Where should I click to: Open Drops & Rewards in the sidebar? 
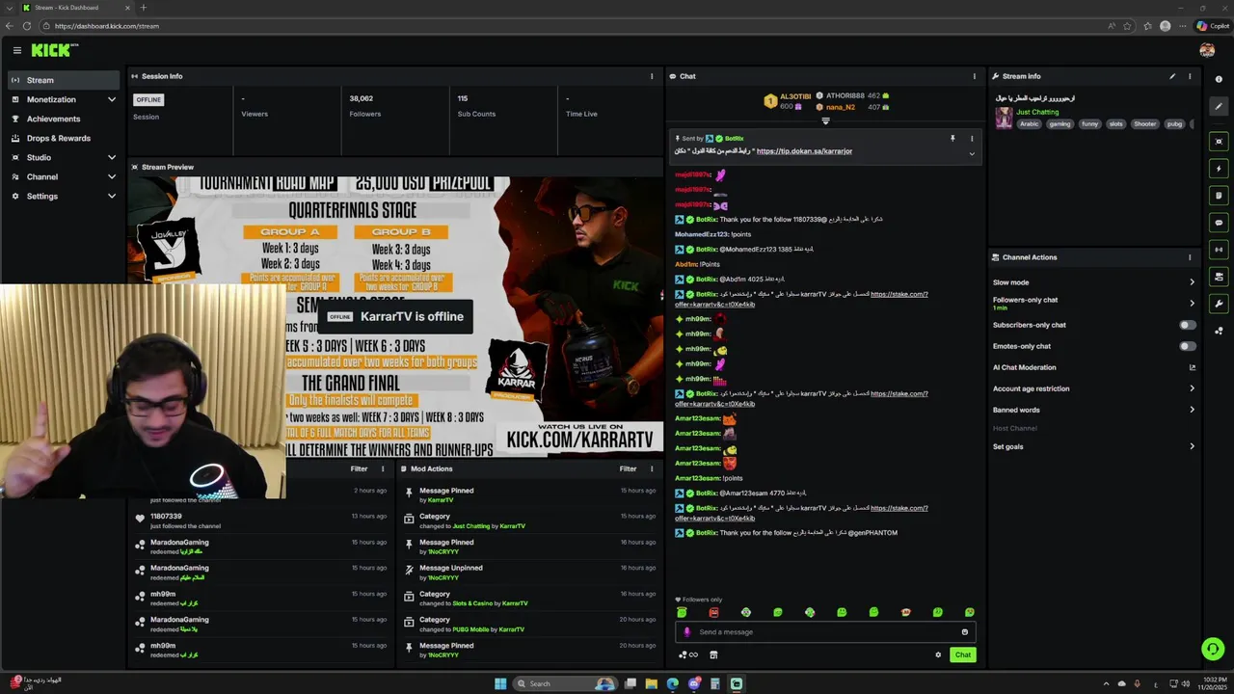(64, 138)
